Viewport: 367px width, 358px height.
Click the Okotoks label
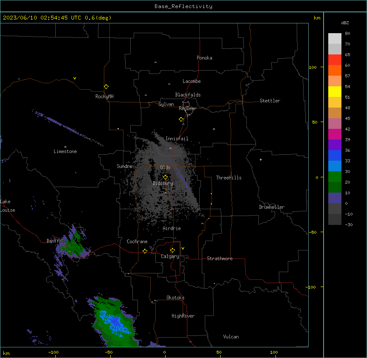click(x=175, y=298)
